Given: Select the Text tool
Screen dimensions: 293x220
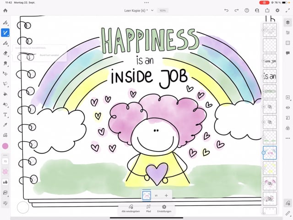Looking at the screenshot, I should 5,115.
